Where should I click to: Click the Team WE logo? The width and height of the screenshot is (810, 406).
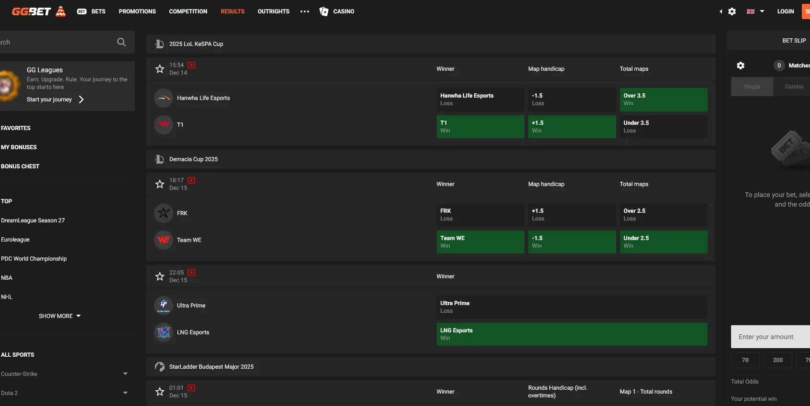click(x=164, y=240)
